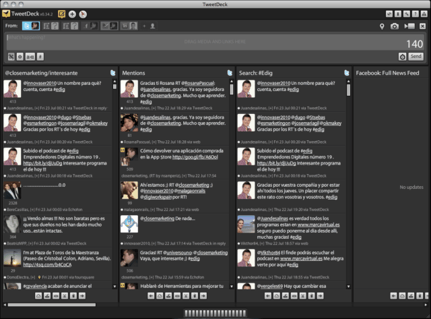Click BereCasillas avatar in interesante column

pos(12,190)
